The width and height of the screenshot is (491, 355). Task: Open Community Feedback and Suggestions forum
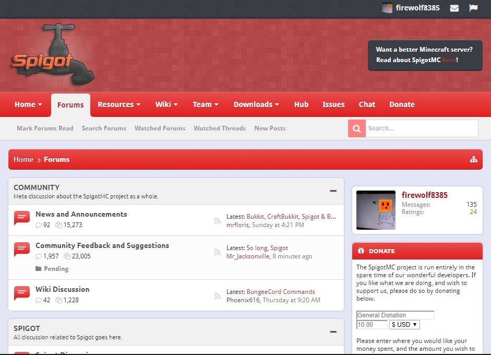pos(102,246)
